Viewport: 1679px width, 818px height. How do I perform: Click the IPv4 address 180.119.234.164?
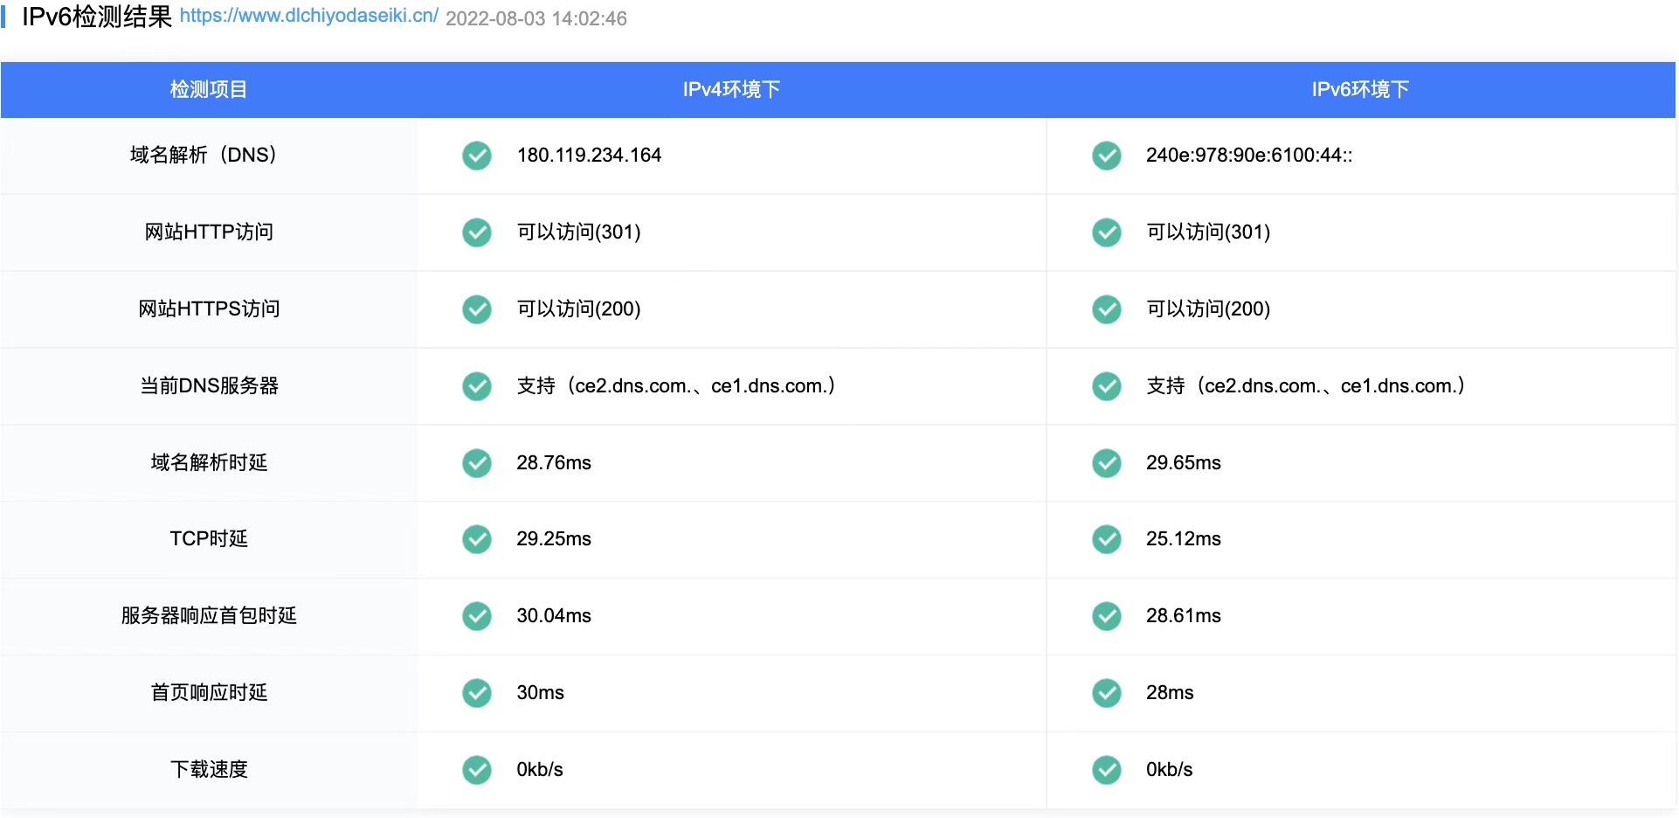click(589, 156)
